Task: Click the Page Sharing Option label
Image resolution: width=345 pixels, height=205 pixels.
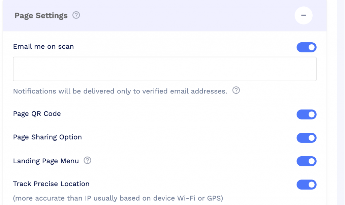Action: (47, 137)
